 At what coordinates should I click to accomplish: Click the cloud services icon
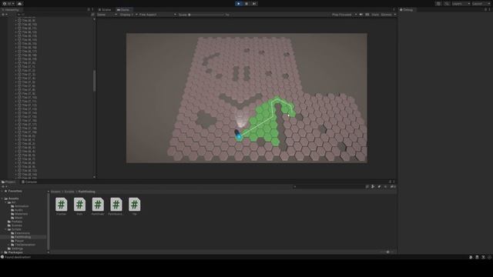(x=19, y=3)
